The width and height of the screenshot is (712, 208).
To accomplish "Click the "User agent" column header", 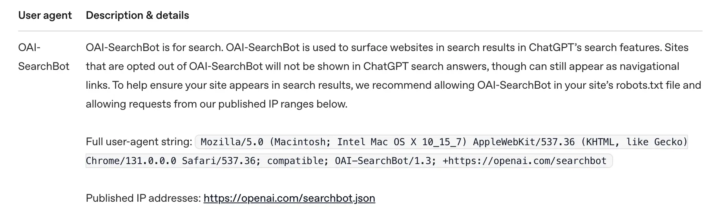I will click(x=45, y=15).
